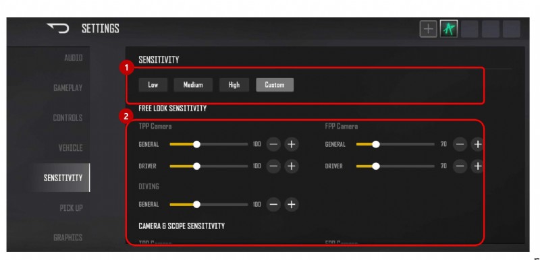Increase TPP Camera General sensitivity with plus
The height and width of the screenshot is (260, 540).
(292, 144)
